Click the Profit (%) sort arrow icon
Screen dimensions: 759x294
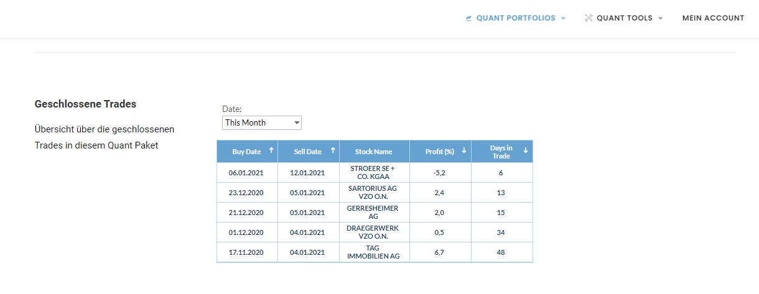pos(464,150)
